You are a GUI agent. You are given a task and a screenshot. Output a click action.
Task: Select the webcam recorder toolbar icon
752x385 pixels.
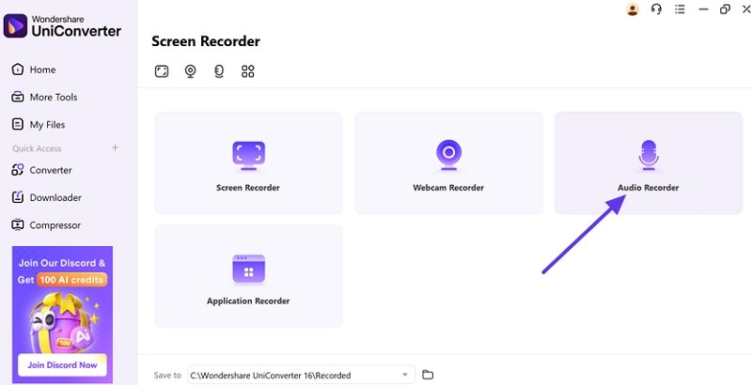tap(191, 71)
